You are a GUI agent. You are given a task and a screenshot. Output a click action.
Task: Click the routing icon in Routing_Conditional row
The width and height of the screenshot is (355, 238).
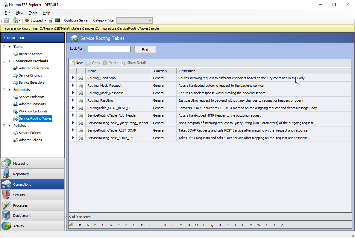[x=81, y=78]
